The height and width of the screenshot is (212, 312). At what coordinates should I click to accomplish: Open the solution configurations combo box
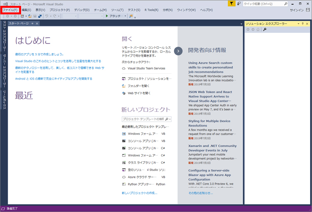click(x=70, y=16)
